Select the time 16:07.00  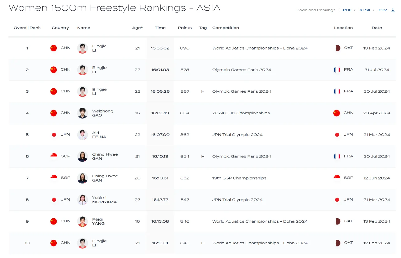coord(160,135)
